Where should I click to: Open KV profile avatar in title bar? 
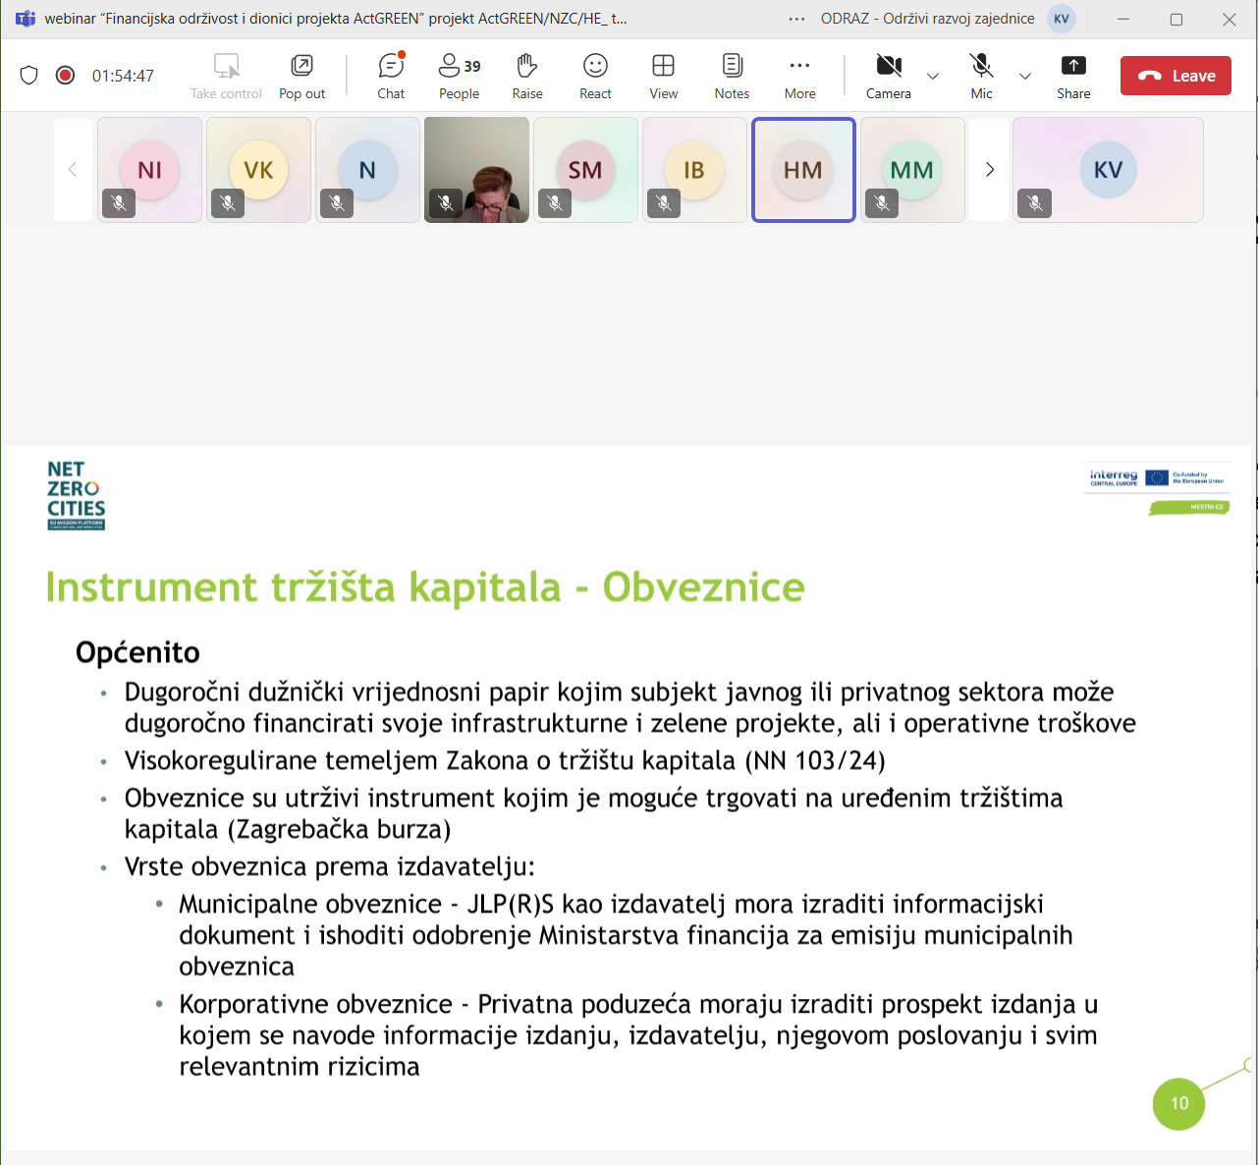1062,19
